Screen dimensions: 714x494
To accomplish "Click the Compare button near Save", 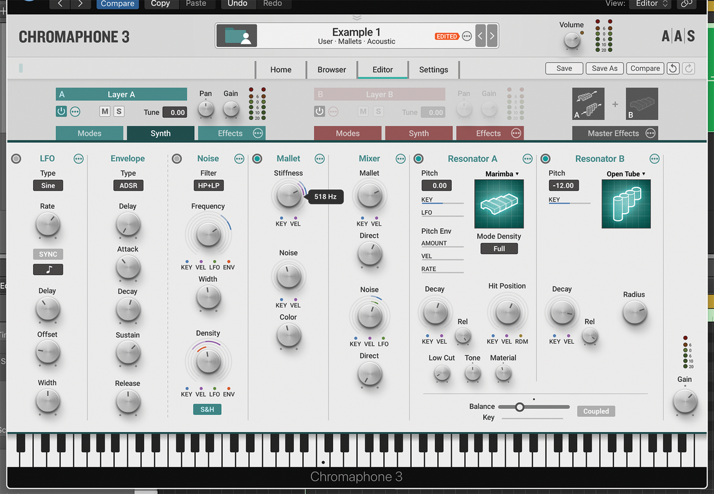I will (645, 68).
